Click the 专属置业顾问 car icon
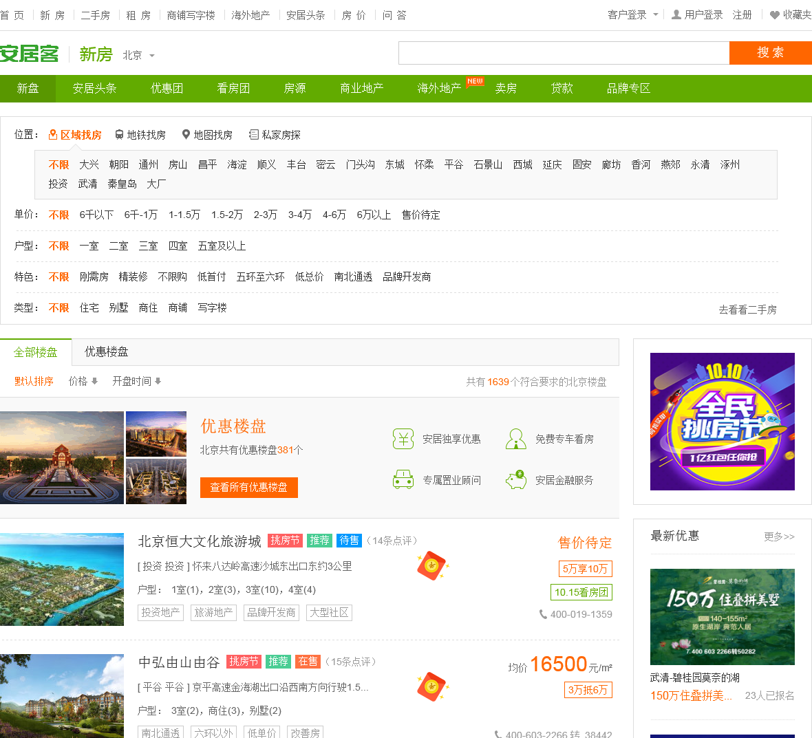Viewport: 812px width, 738px height. point(403,480)
